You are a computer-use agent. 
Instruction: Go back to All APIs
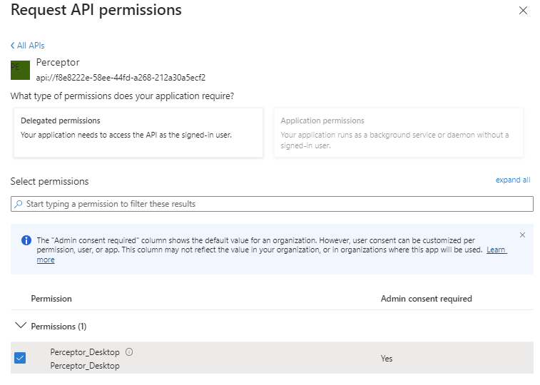28,46
